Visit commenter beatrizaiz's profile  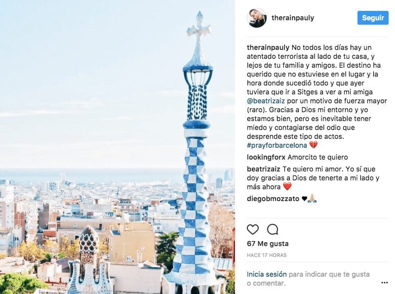(264, 169)
